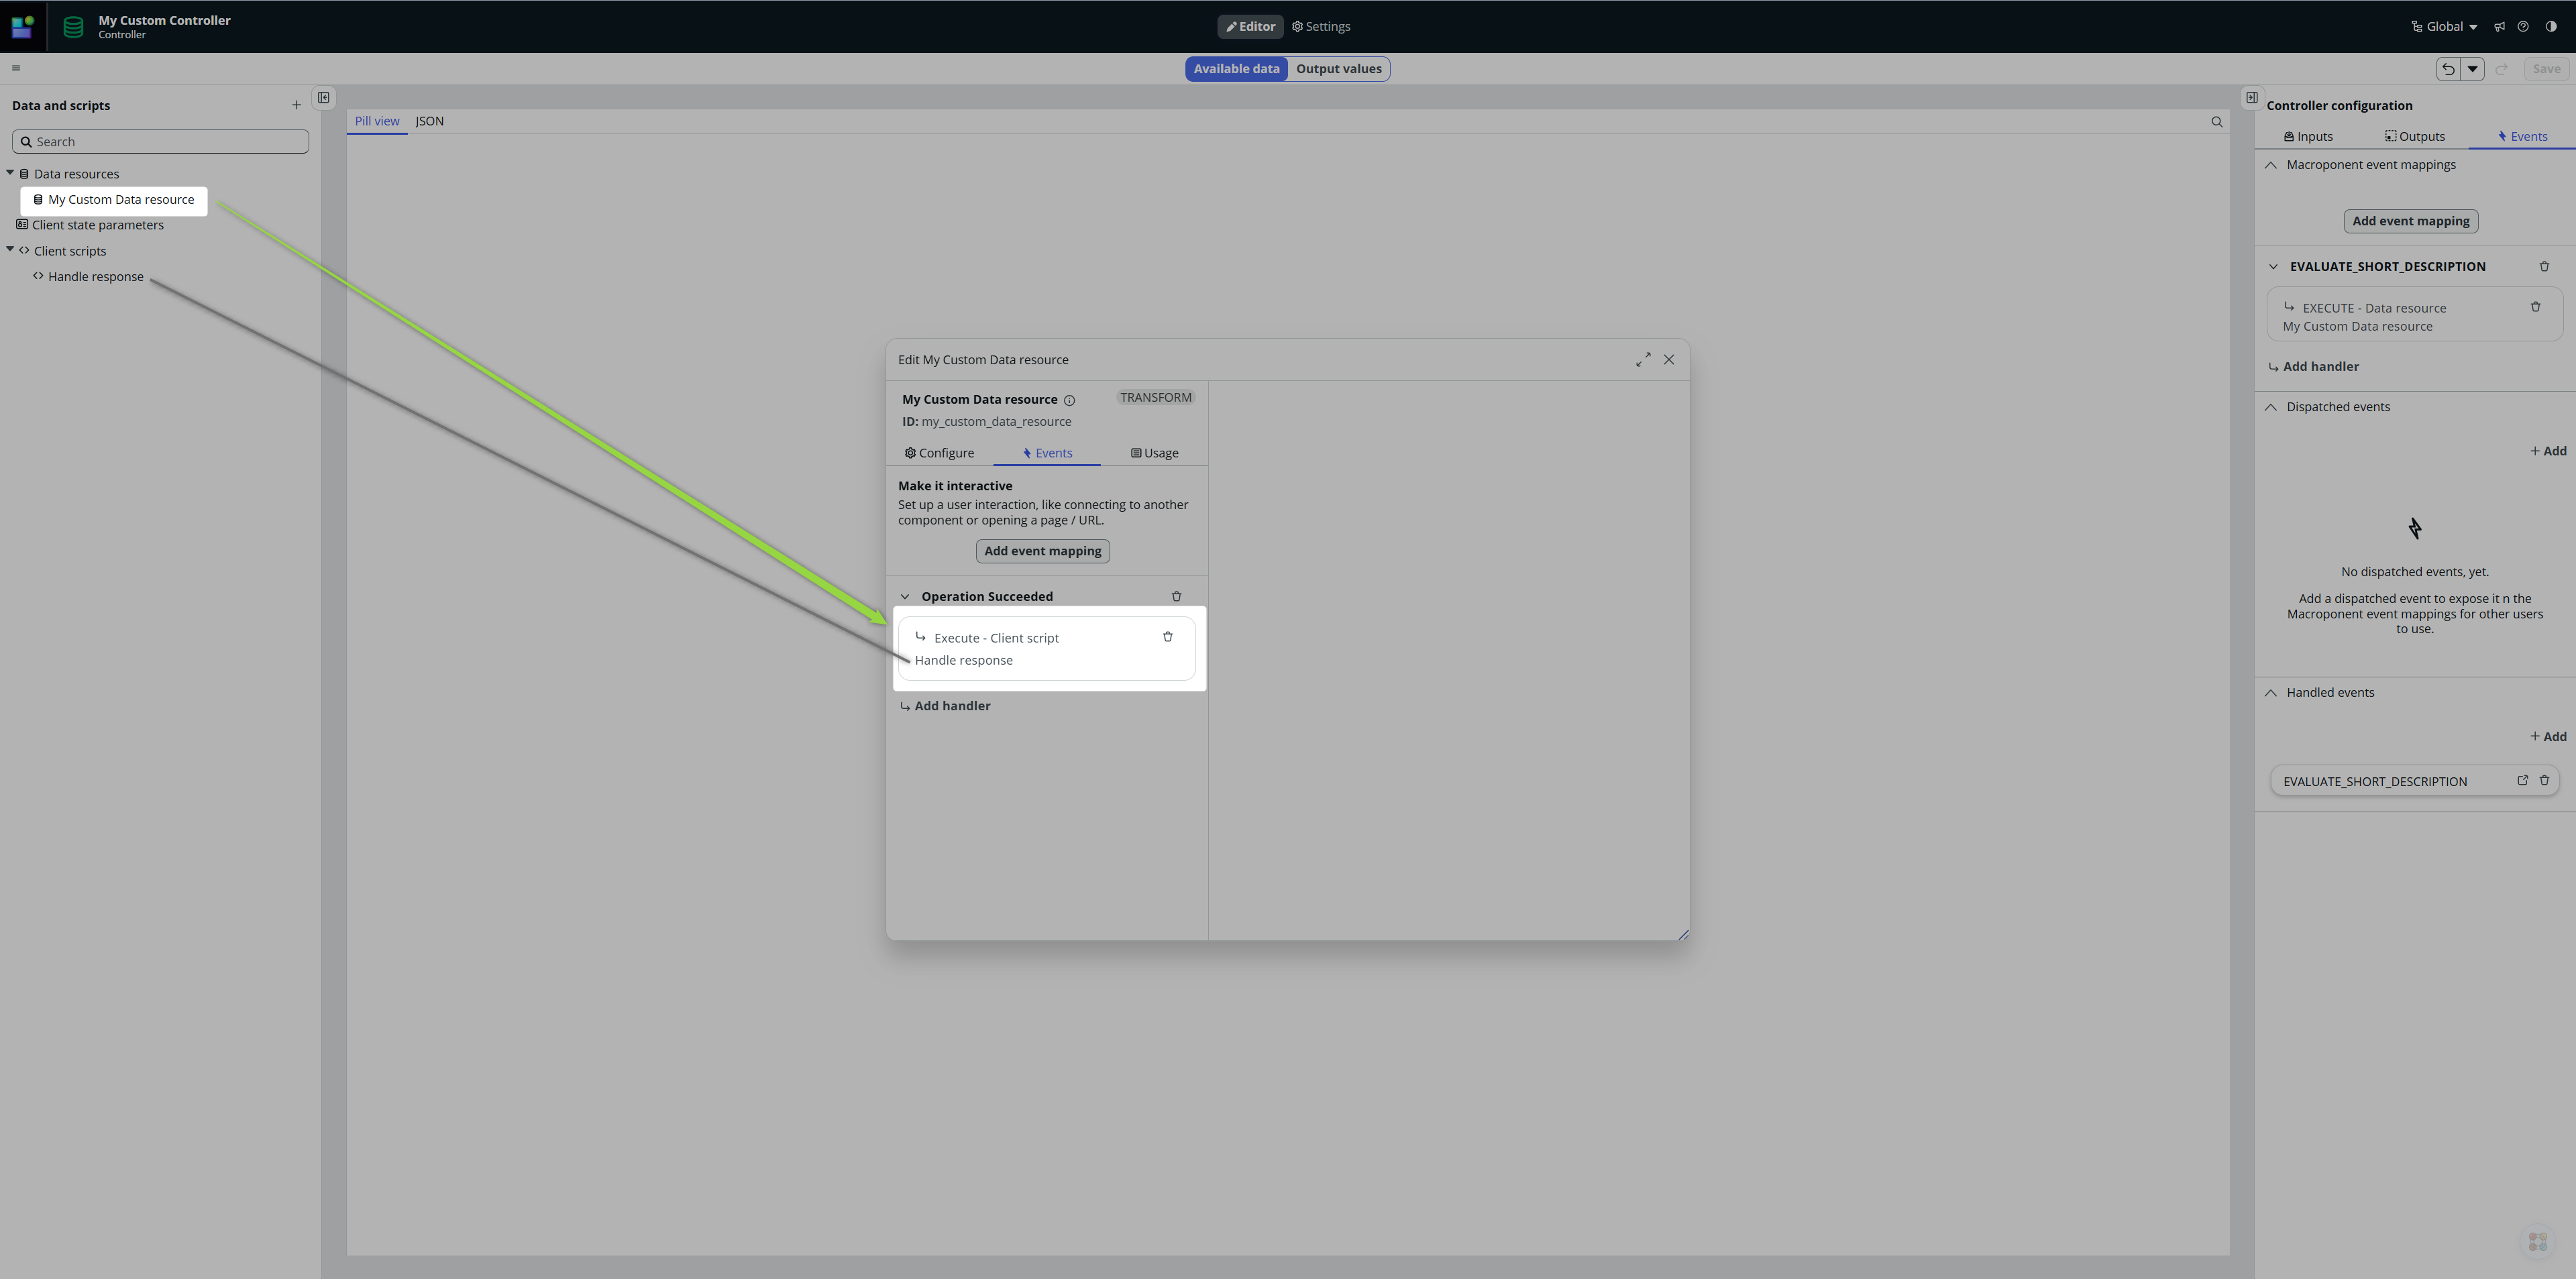
Task: Delete EVALUATE_SHORT_DESCRIPTION handled event
Action: (x=2544, y=781)
